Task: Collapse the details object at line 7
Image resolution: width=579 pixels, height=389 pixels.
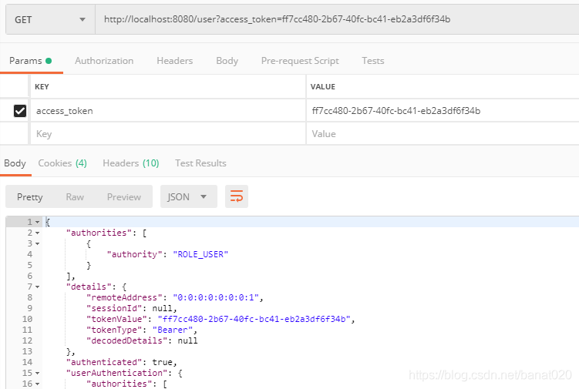Action: pos(37,287)
